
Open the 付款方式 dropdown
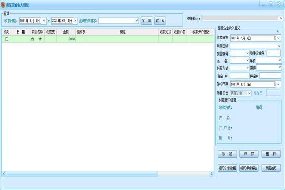[247, 68]
